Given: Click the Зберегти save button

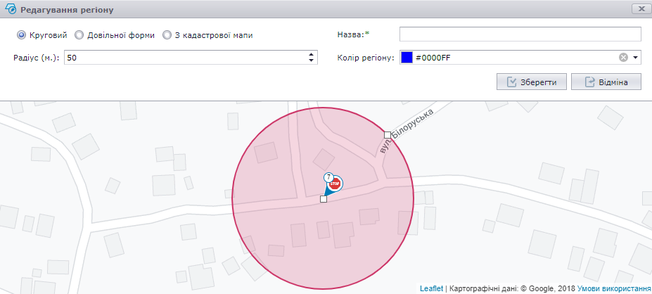Looking at the screenshot, I should click(x=532, y=82).
